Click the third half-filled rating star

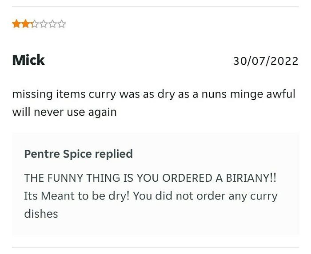pos(35,24)
